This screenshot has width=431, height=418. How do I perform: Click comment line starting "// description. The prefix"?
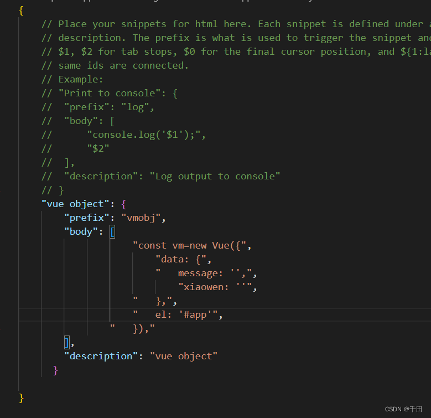click(x=236, y=38)
